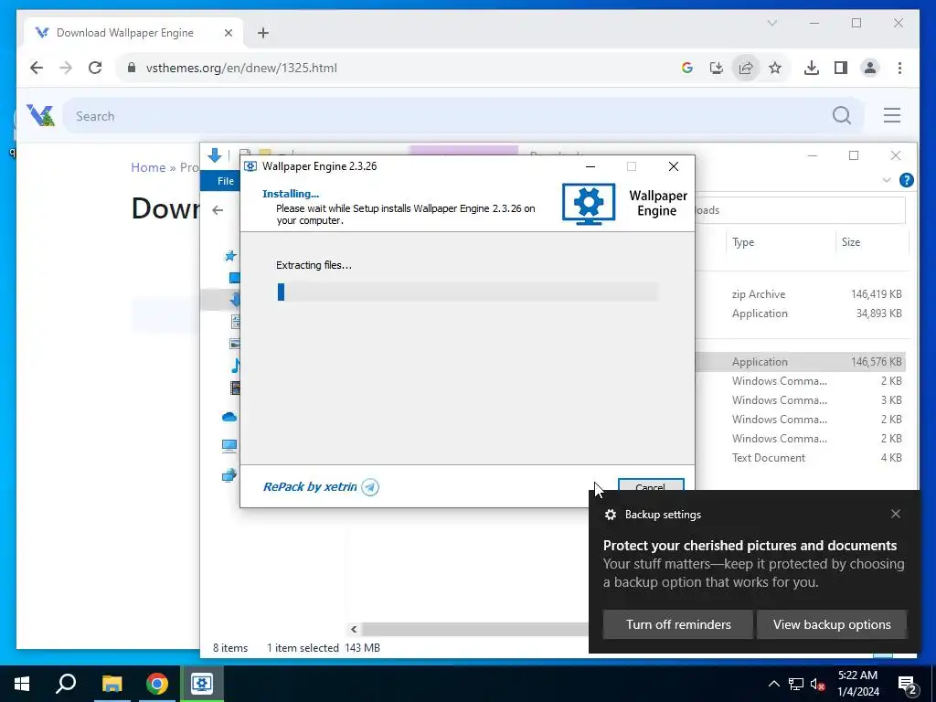Select Quick access star in Explorer sidebar
936x702 pixels.
(229, 256)
